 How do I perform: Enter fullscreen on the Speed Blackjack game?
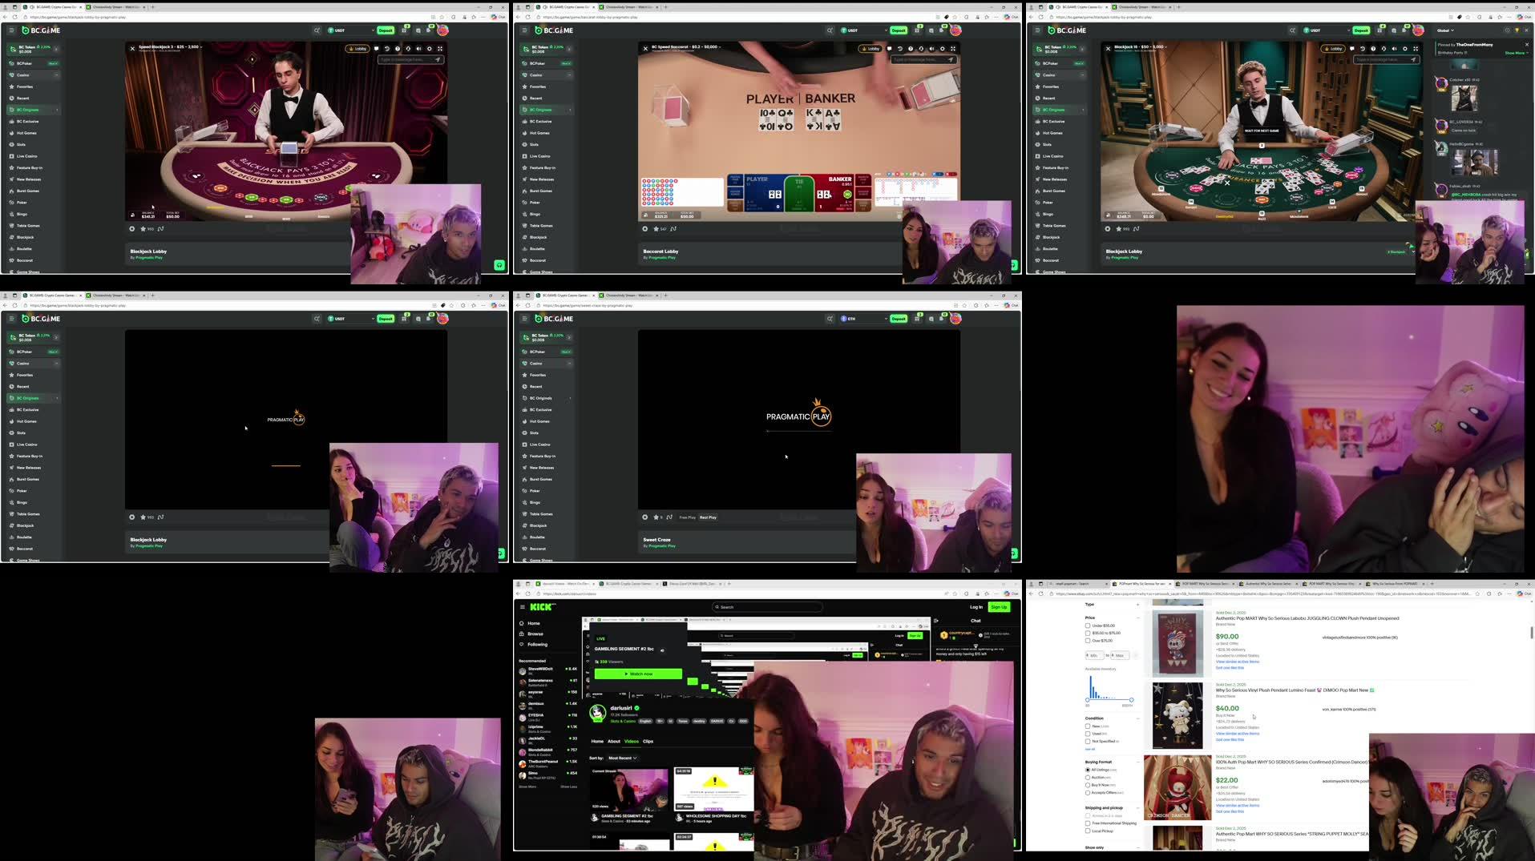438,48
